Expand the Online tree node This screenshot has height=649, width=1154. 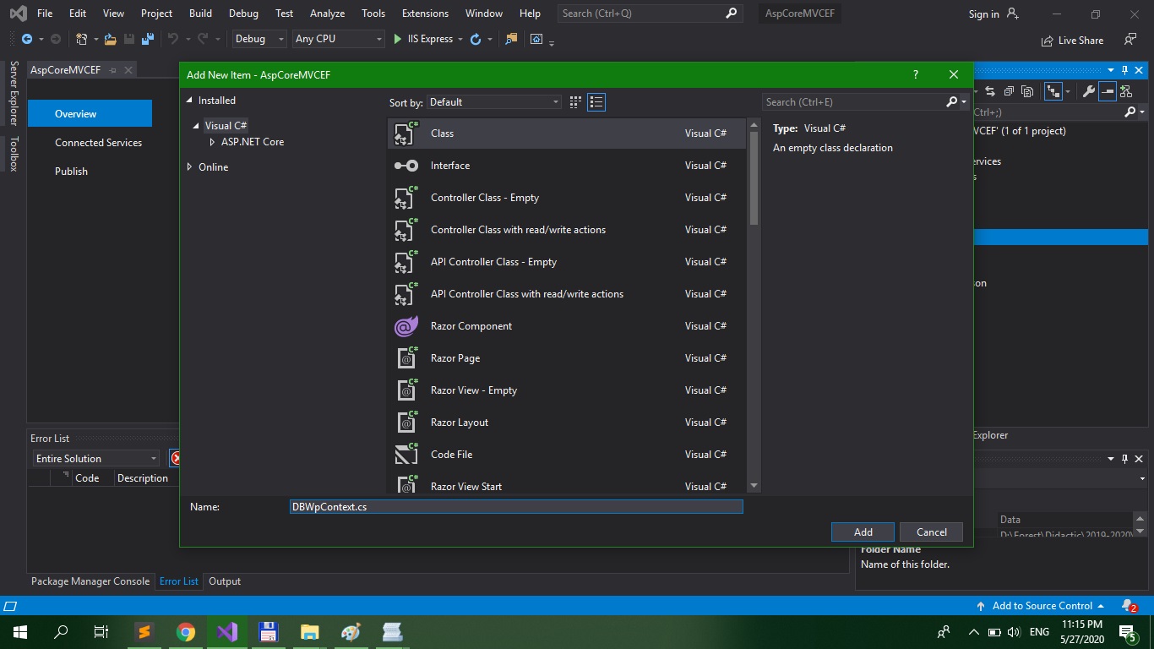point(189,167)
